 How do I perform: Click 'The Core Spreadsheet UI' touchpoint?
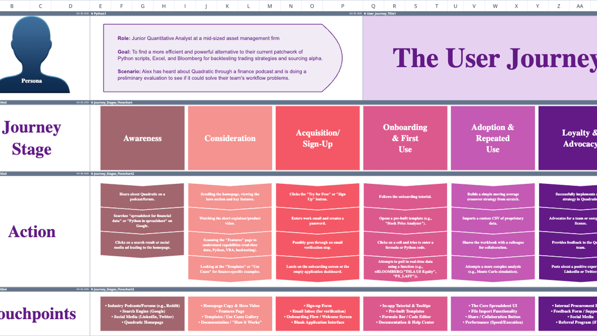pyautogui.click(x=493, y=306)
